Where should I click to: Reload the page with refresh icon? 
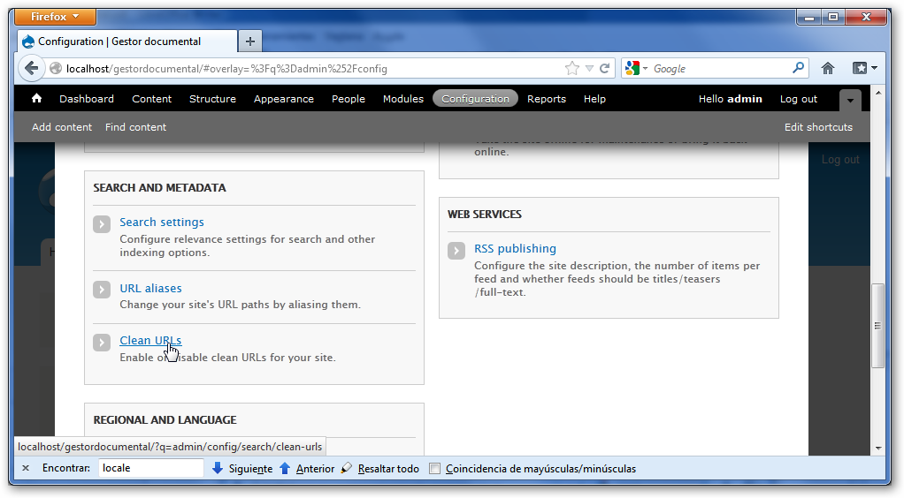click(x=605, y=68)
